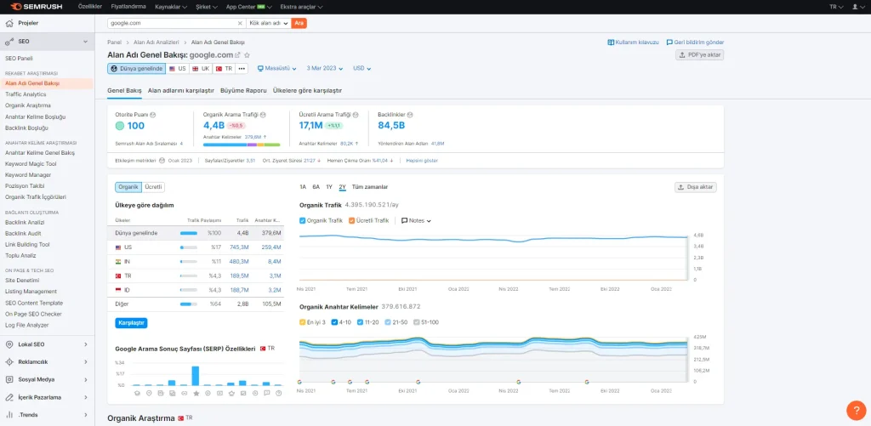This screenshot has height=426, width=871.
Task: Open TR language menu
Action: click(x=836, y=7)
